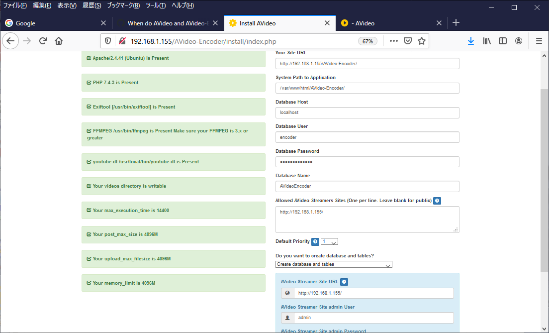
Task: Click 'PHP 7.4.3 is Present' message
Action: tap(174, 82)
